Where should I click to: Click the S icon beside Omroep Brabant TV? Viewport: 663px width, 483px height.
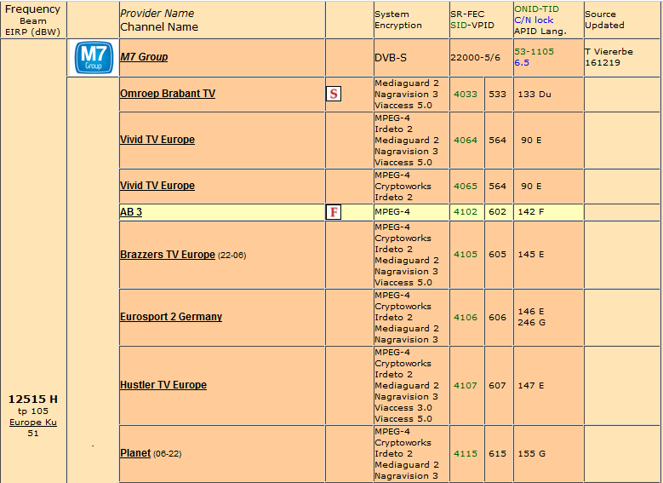[334, 94]
